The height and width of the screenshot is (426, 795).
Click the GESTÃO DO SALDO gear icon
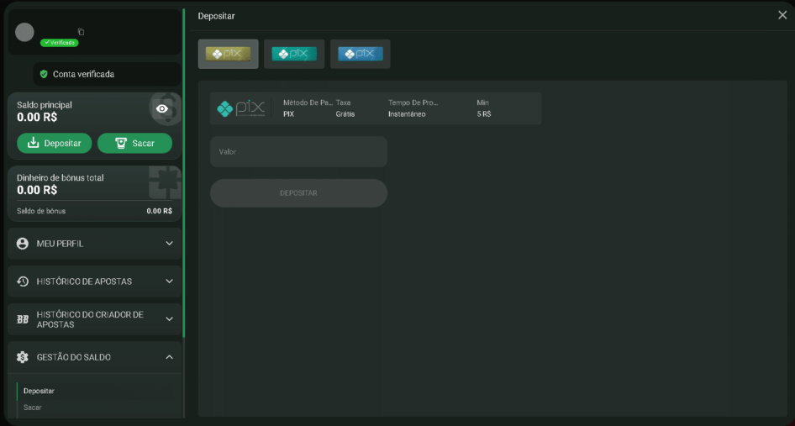(23, 357)
